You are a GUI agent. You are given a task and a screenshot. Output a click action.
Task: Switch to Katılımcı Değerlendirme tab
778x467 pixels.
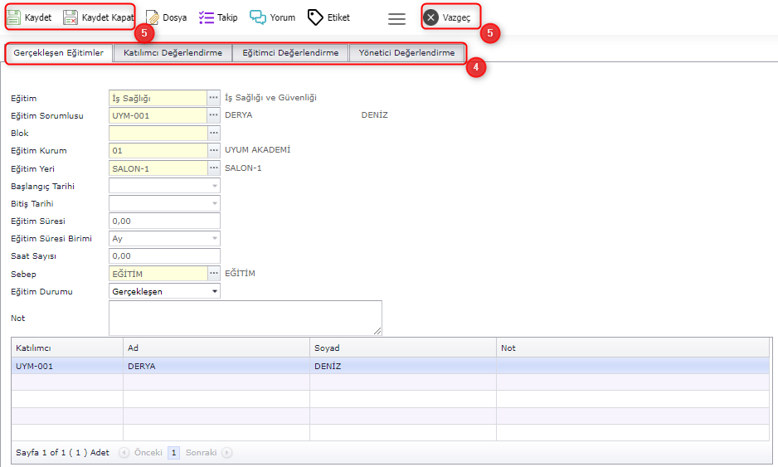tap(173, 52)
